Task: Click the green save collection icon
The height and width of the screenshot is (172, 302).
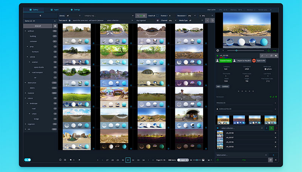Action: click(271, 128)
